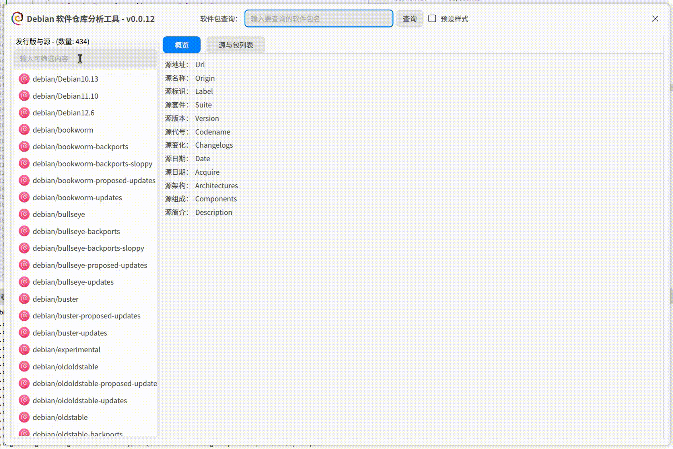Image resolution: width=673 pixels, height=449 pixels.
Task: Click the Version value for 源版本
Action: click(207, 118)
